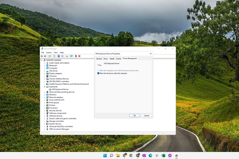The image size is (239, 159).
Task: Click the scan for hardware changes monitor icon
Action: [x=71, y=56]
